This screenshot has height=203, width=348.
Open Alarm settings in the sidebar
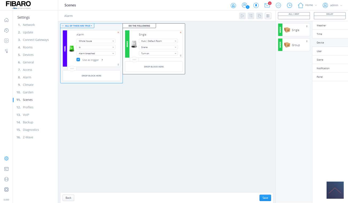tap(27, 77)
